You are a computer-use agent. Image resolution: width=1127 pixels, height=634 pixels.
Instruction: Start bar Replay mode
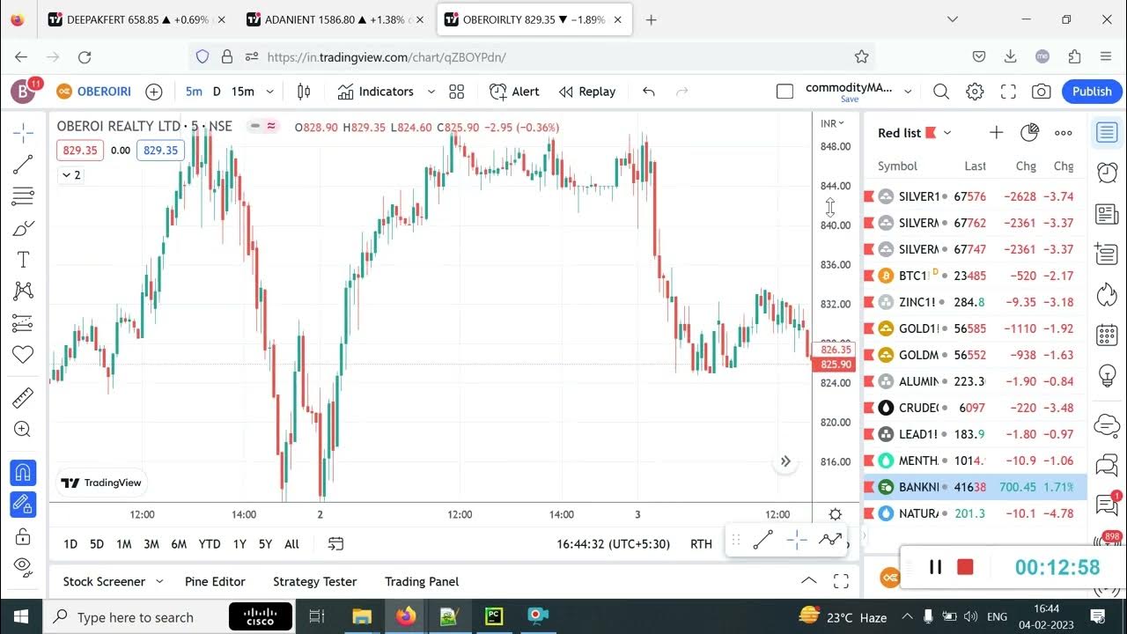click(587, 92)
